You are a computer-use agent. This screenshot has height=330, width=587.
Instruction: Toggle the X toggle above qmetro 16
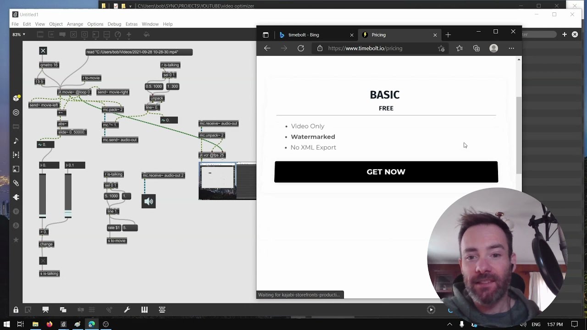(43, 51)
